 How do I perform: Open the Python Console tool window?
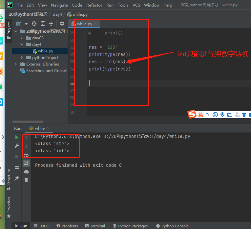tap(172, 226)
